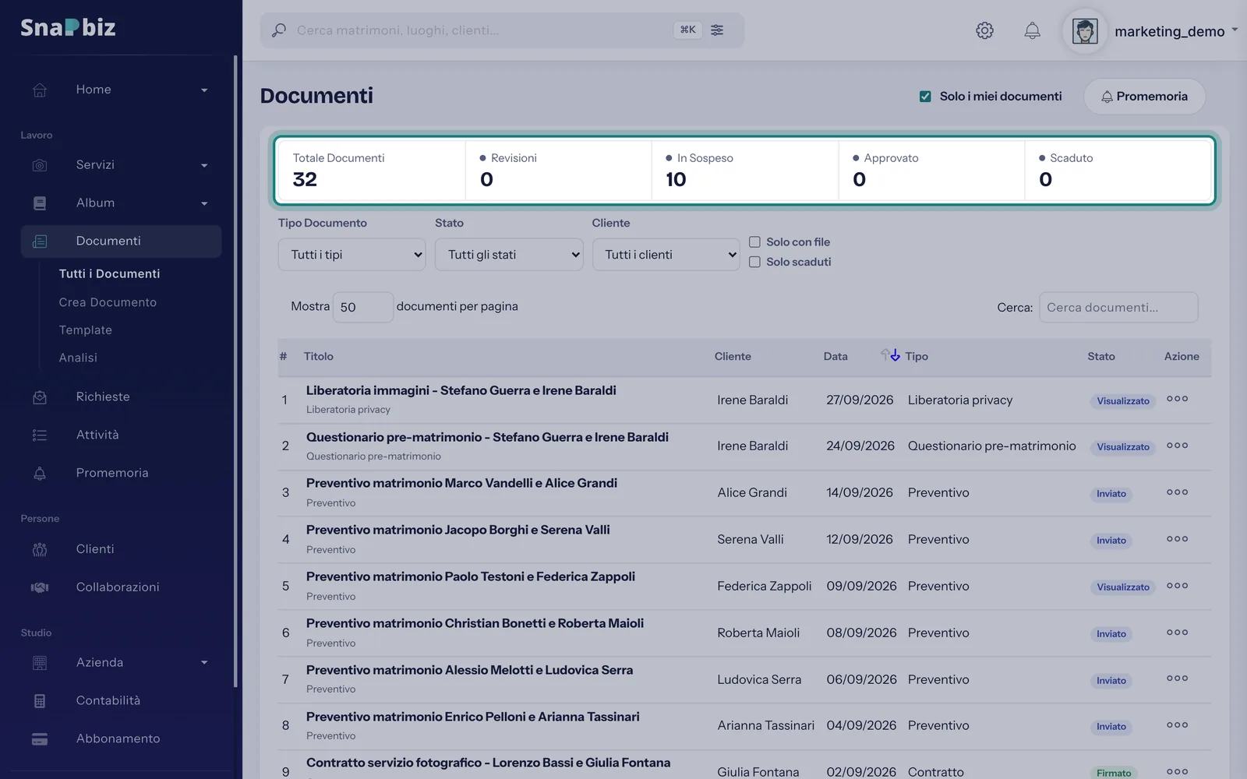Image resolution: width=1247 pixels, height=779 pixels.
Task: Go to Template submenu item
Action: [x=86, y=330]
